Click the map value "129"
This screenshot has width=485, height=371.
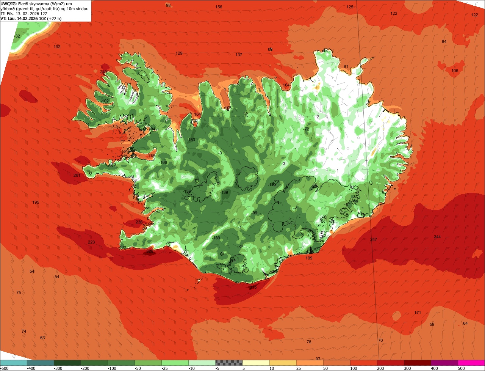point(179,53)
